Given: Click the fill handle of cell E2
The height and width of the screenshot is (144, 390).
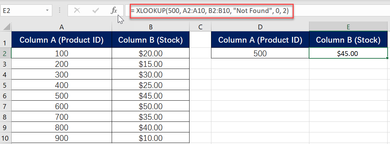Looking at the screenshot, I should point(388,58).
